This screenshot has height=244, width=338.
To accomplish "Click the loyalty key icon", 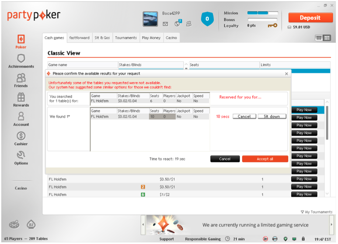I will pos(272,25).
